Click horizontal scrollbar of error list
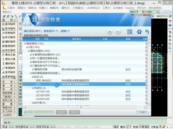Viewport: 173px width, 129px height. (81, 107)
